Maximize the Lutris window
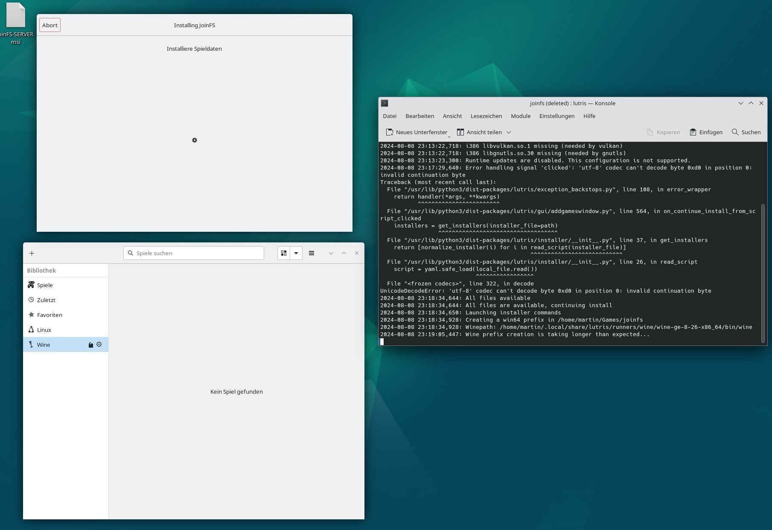This screenshot has height=530, width=772. point(344,253)
